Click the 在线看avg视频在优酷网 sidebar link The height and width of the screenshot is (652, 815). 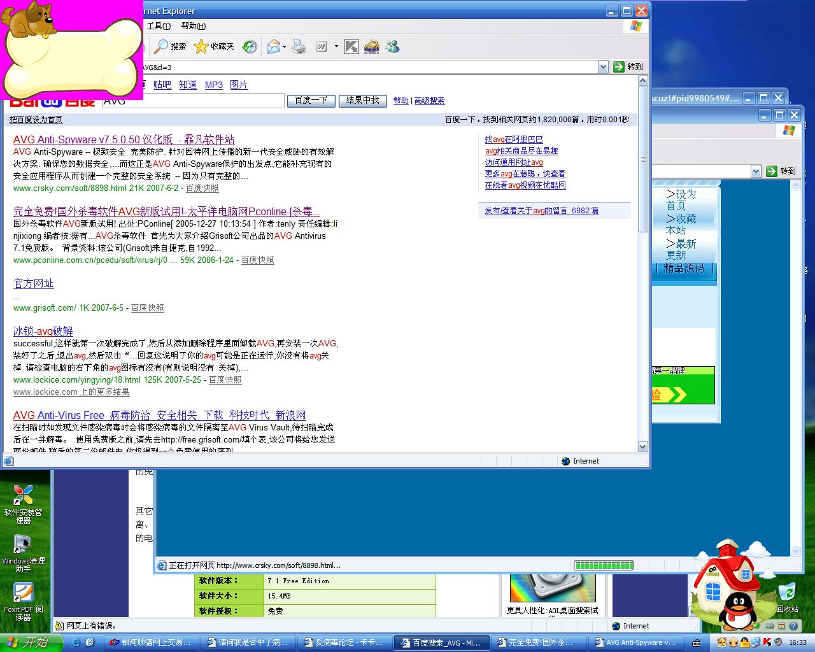click(x=525, y=185)
